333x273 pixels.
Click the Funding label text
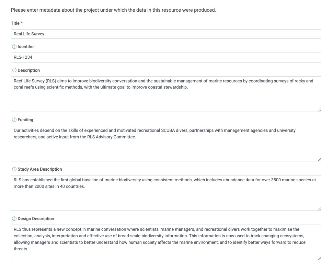tap(25, 120)
